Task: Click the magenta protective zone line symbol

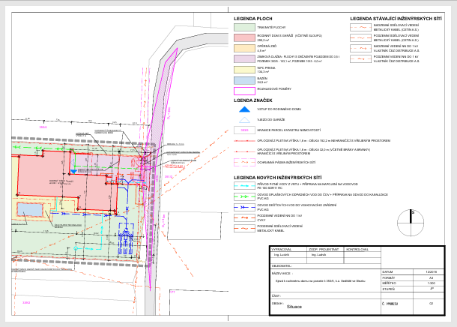Action: 244,163
